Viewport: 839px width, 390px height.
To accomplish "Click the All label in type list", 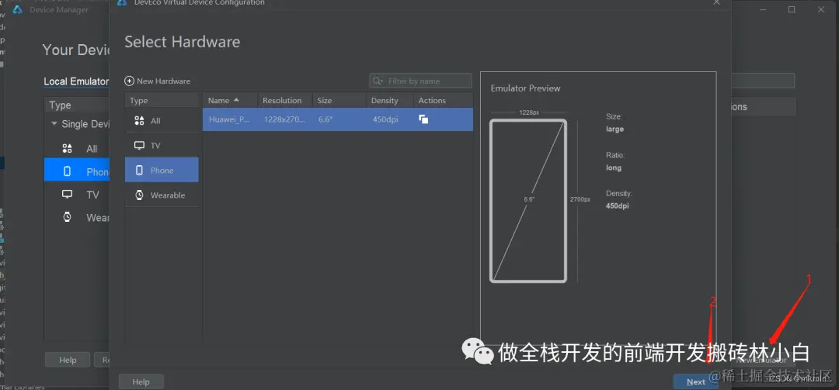I will (155, 121).
